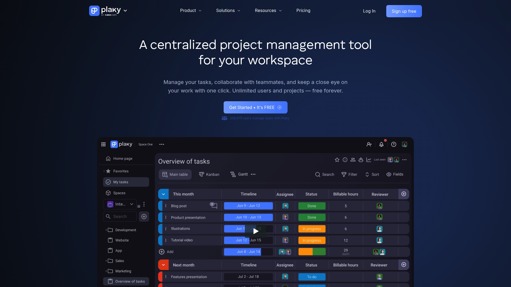Add a column to Next month group
The image size is (511, 287).
404,265
